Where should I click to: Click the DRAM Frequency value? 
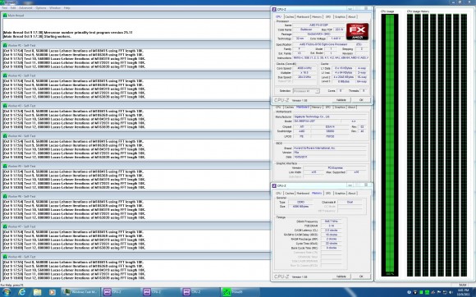[331, 222]
